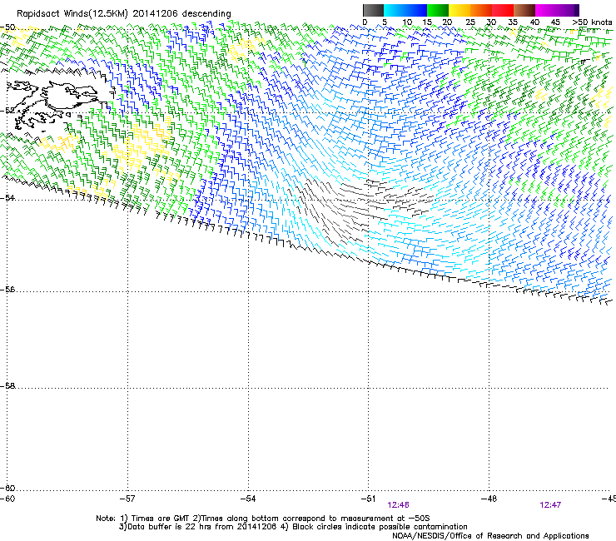Screen dimensions: 616x541
Task: Click the '-60' longitude label at bottom left
Action: (7, 499)
